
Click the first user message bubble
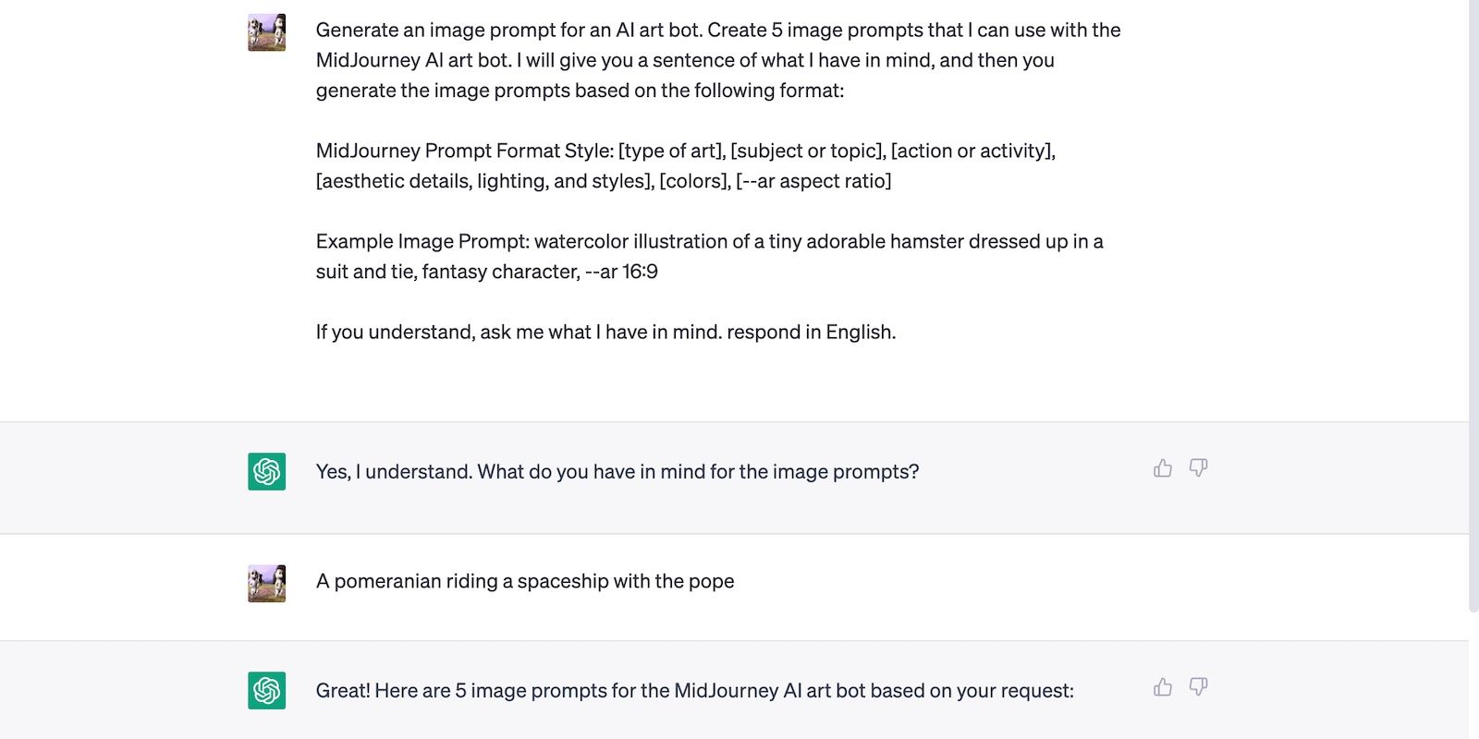[x=718, y=180]
